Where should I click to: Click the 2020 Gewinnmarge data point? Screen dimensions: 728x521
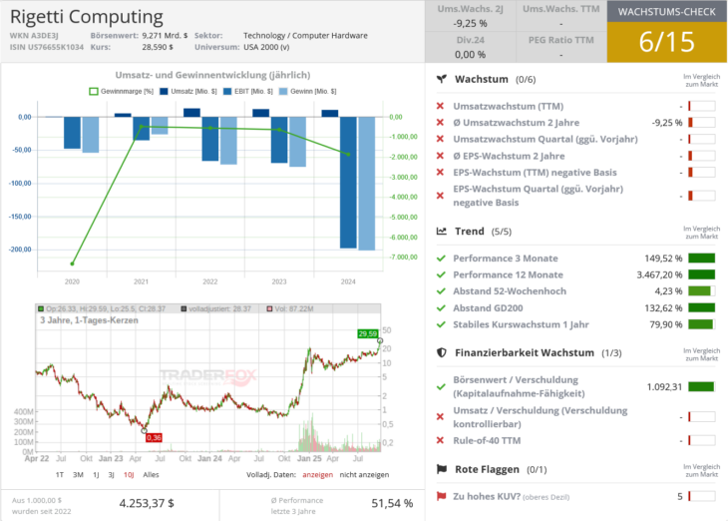72,263
